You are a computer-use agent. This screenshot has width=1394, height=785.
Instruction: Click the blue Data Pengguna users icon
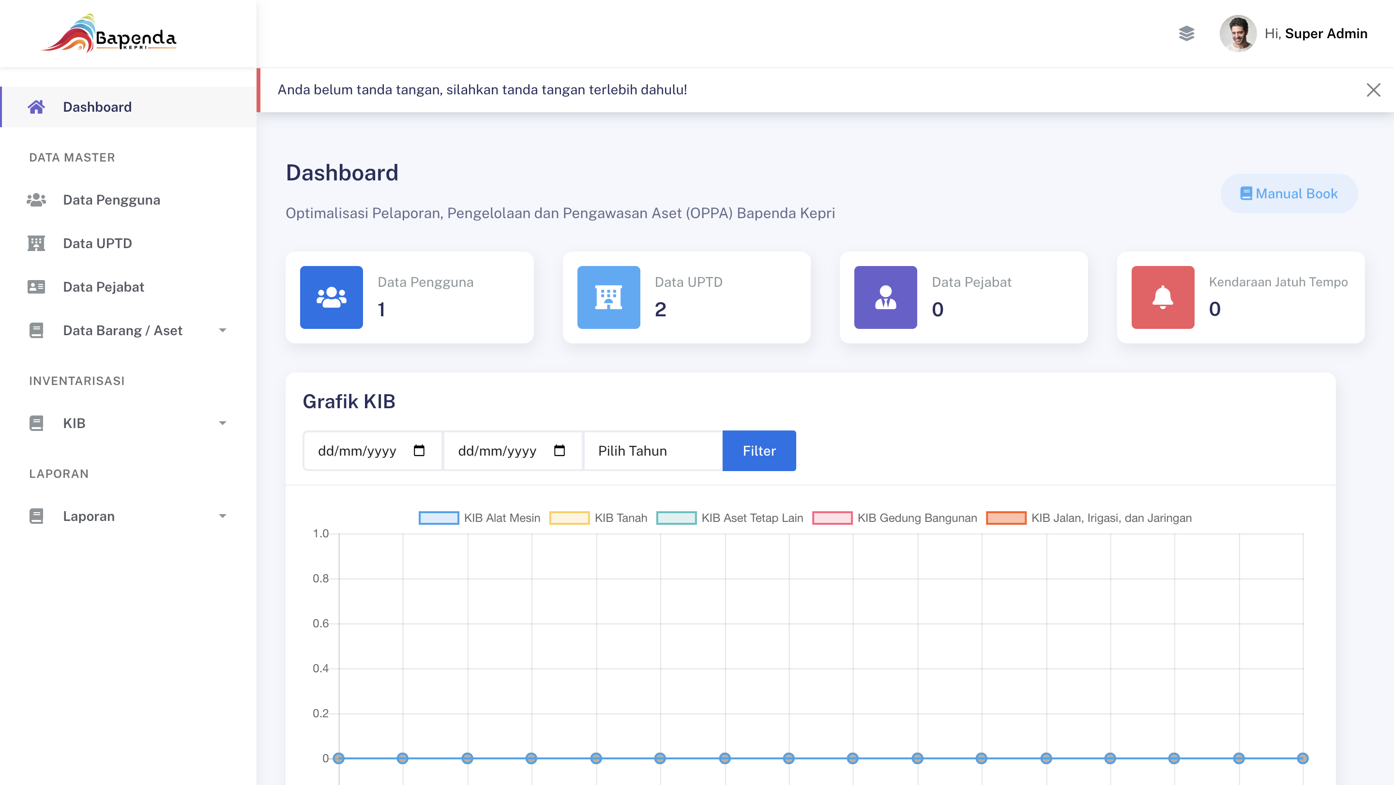[331, 297]
